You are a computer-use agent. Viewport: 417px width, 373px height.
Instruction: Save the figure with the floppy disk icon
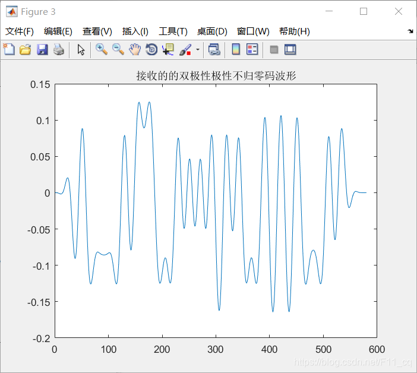tap(42, 49)
